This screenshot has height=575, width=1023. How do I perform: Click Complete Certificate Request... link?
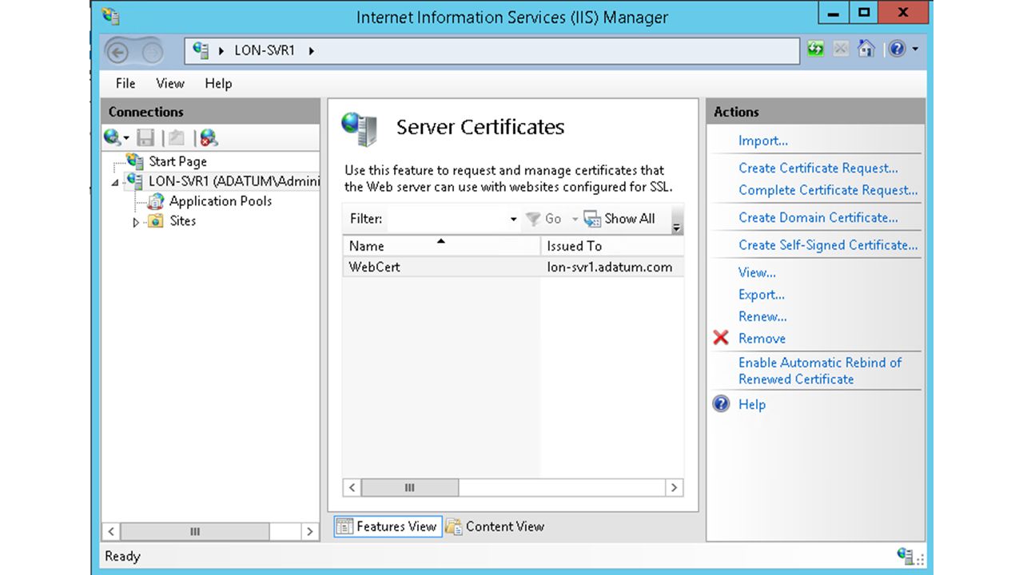click(828, 190)
